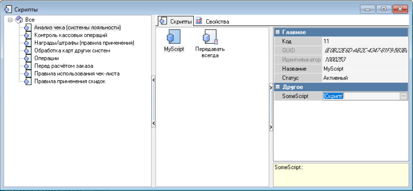Click the "Название" field value MyScript
The height and width of the screenshot is (191, 413).
[x=333, y=69]
